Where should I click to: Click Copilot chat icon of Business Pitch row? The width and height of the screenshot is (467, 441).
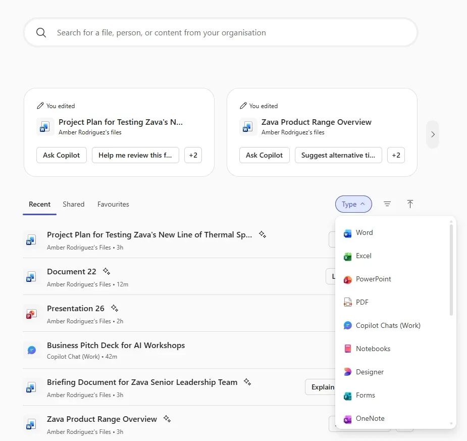32,350
